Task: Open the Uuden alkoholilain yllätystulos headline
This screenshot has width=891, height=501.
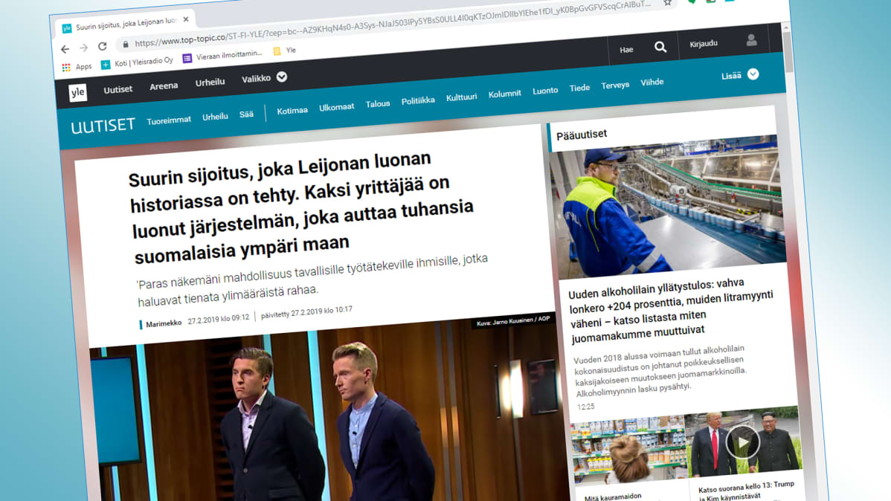Action: (671, 310)
